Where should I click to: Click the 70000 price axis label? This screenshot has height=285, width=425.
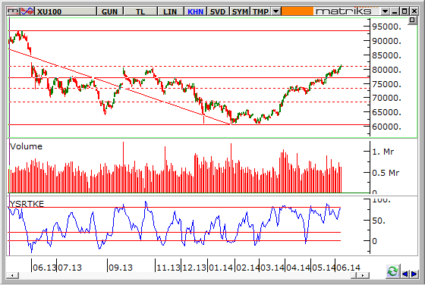tap(386, 98)
